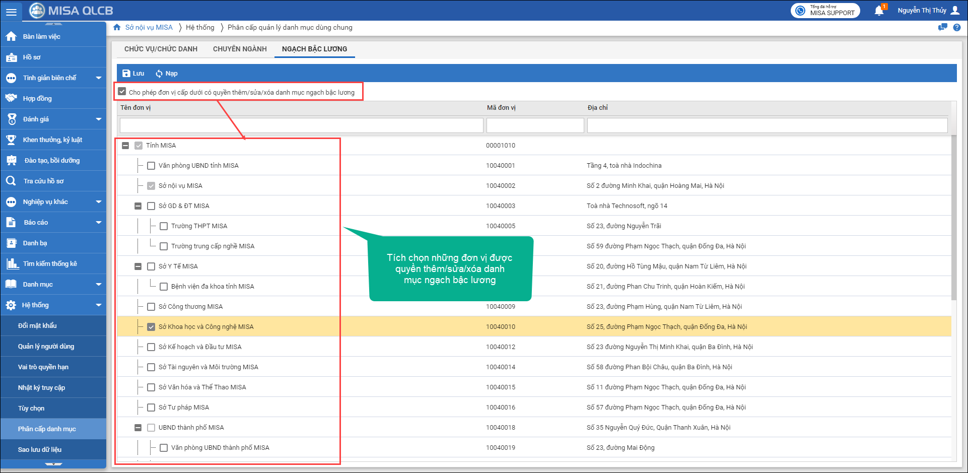Click the Lưu save button
This screenshot has width=968, height=473.
tap(133, 74)
